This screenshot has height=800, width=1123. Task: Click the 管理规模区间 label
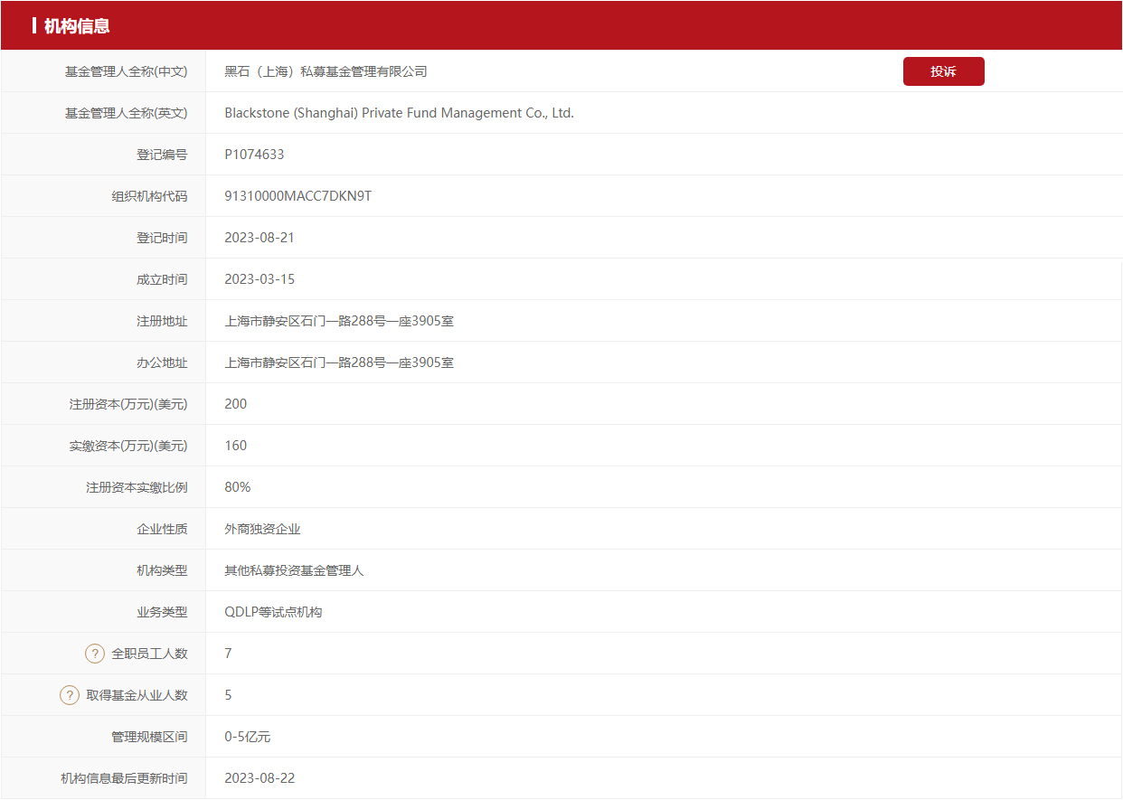150,737
